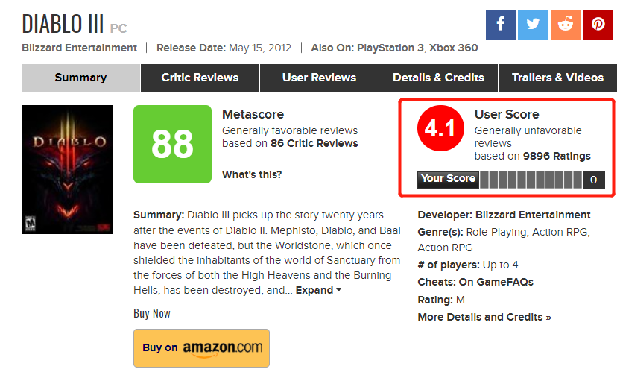Pin the page on Pinterest
Screen dimensions: 620x372
598,25
